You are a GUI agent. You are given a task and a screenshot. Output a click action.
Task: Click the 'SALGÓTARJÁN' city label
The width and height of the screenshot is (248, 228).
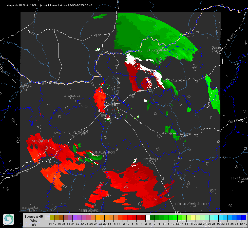click(x=158, y=50)
